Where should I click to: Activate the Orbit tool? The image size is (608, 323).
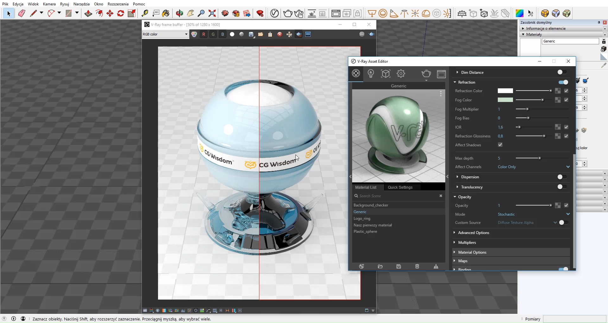coord(180,13)
